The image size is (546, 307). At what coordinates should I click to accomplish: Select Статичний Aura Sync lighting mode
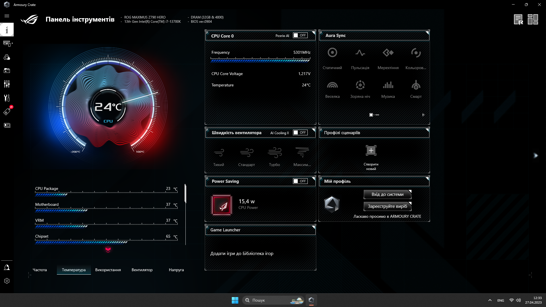332,58
